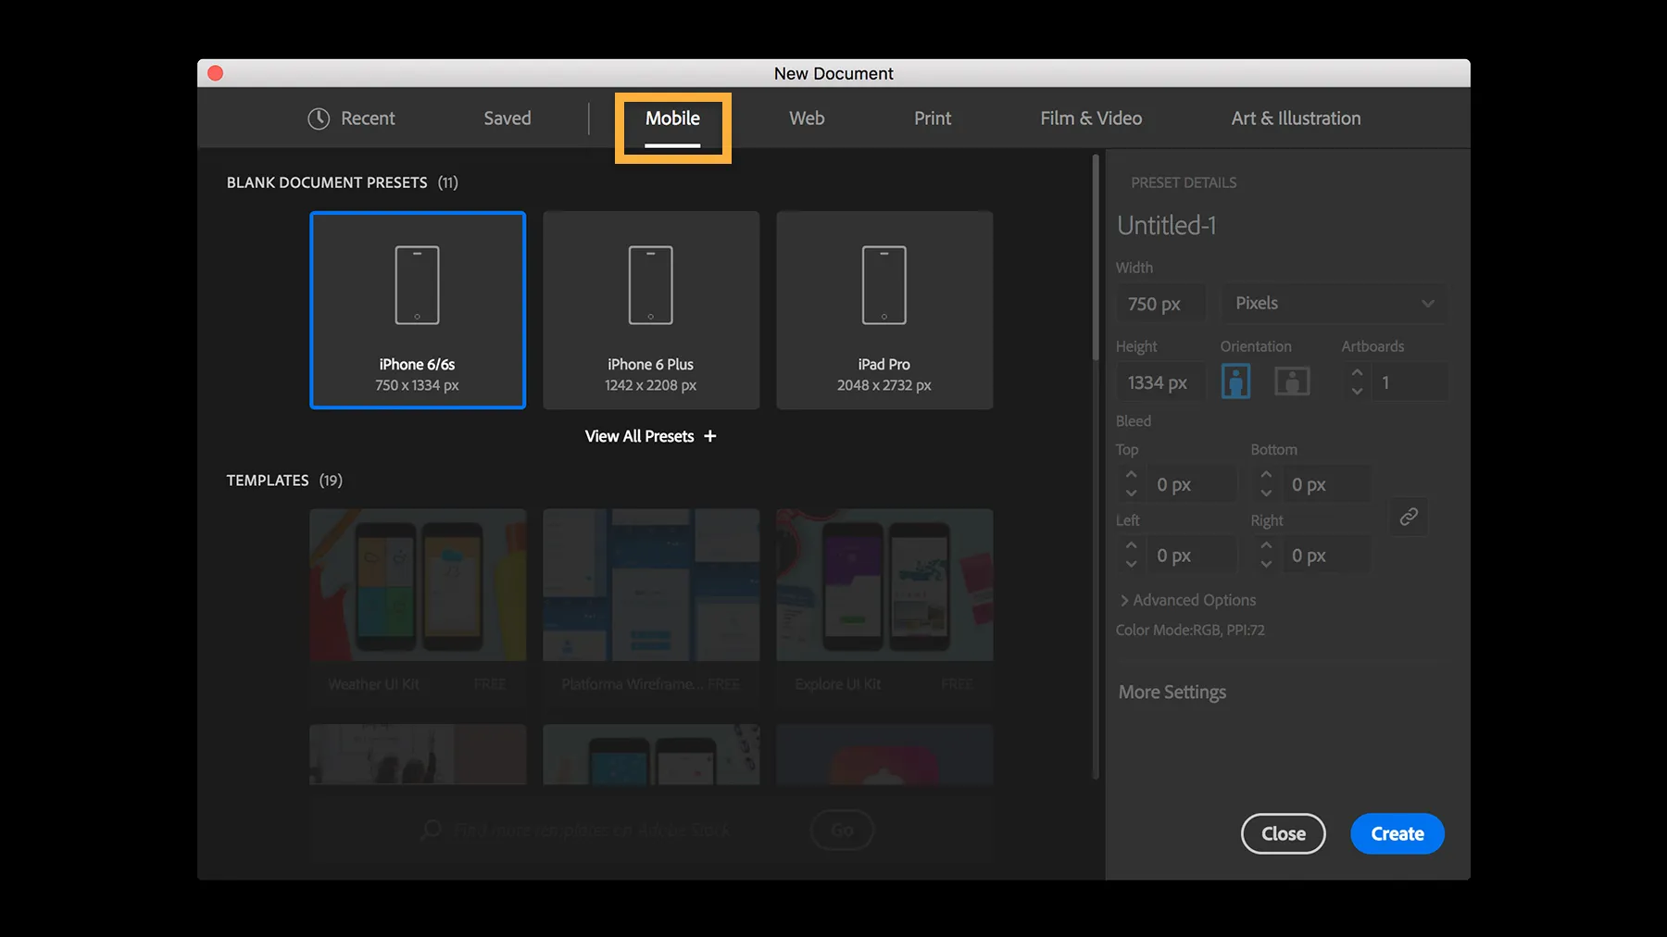
Task: Click the down arrow on Left bleed
Action: pos(1131,561)
